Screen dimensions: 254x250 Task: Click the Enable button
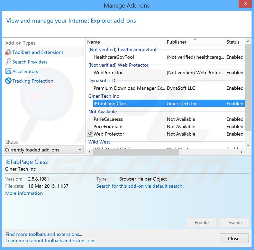202,222
